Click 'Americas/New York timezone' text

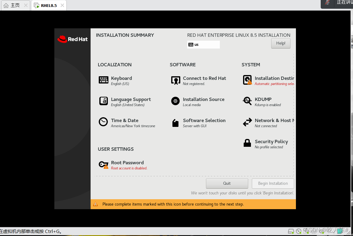133,126
